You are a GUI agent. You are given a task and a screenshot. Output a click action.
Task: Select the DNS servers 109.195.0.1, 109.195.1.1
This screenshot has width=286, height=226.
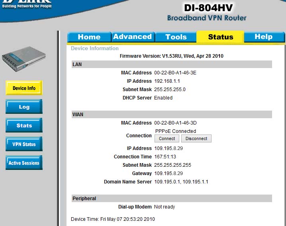[x=181, y=182]
